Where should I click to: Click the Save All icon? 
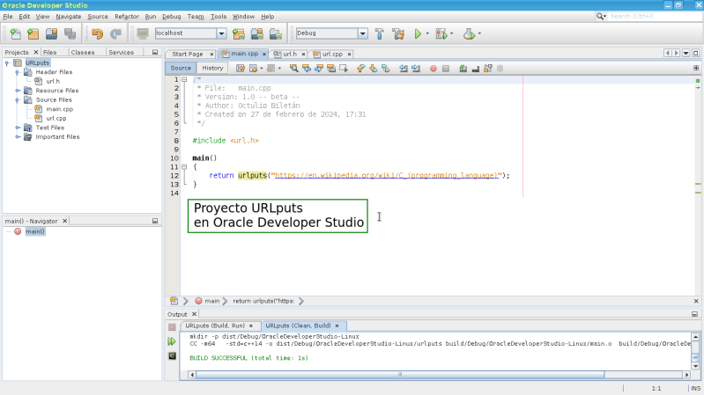pyautogui.click(x=70, y=33)
